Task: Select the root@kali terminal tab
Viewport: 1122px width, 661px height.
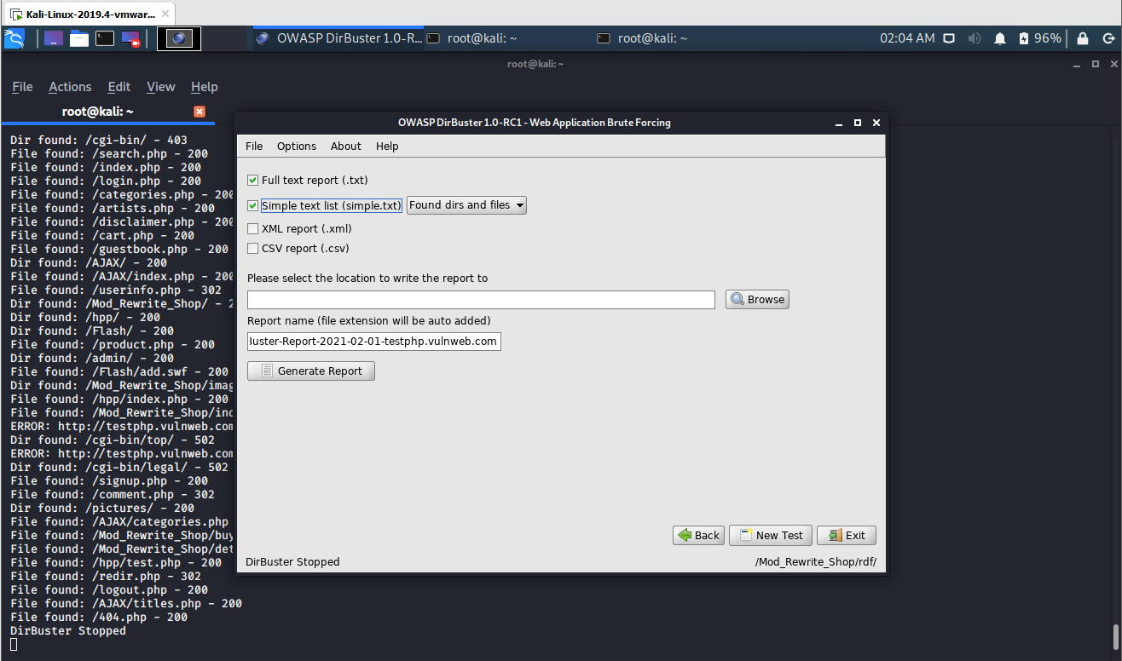Action: tap(98, 112)
